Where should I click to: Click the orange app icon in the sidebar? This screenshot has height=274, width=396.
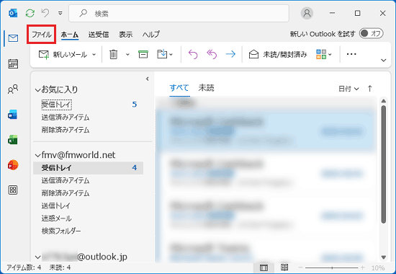tap(13, 165)
